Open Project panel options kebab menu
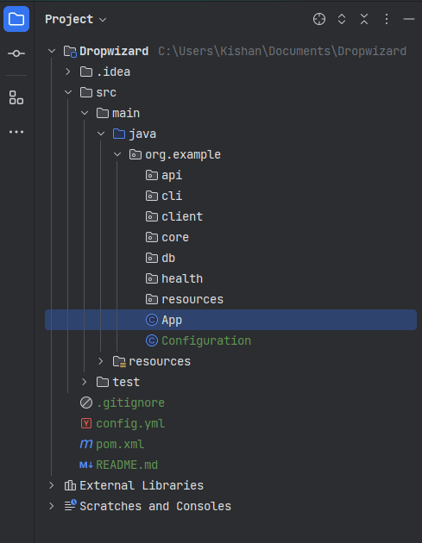Screen dimensions: 422x543 click(387, 19)
